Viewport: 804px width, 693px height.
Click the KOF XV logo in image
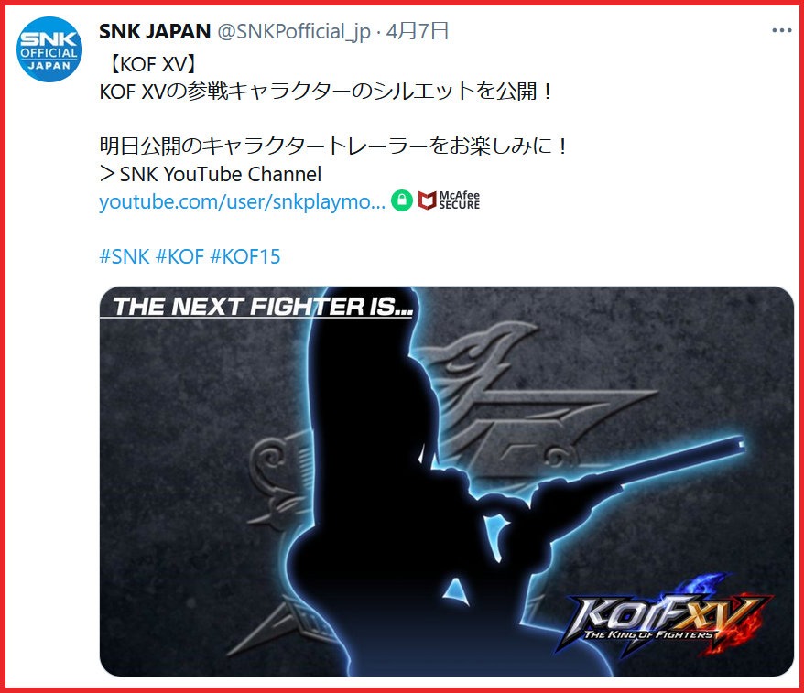(x=662, y=617)
